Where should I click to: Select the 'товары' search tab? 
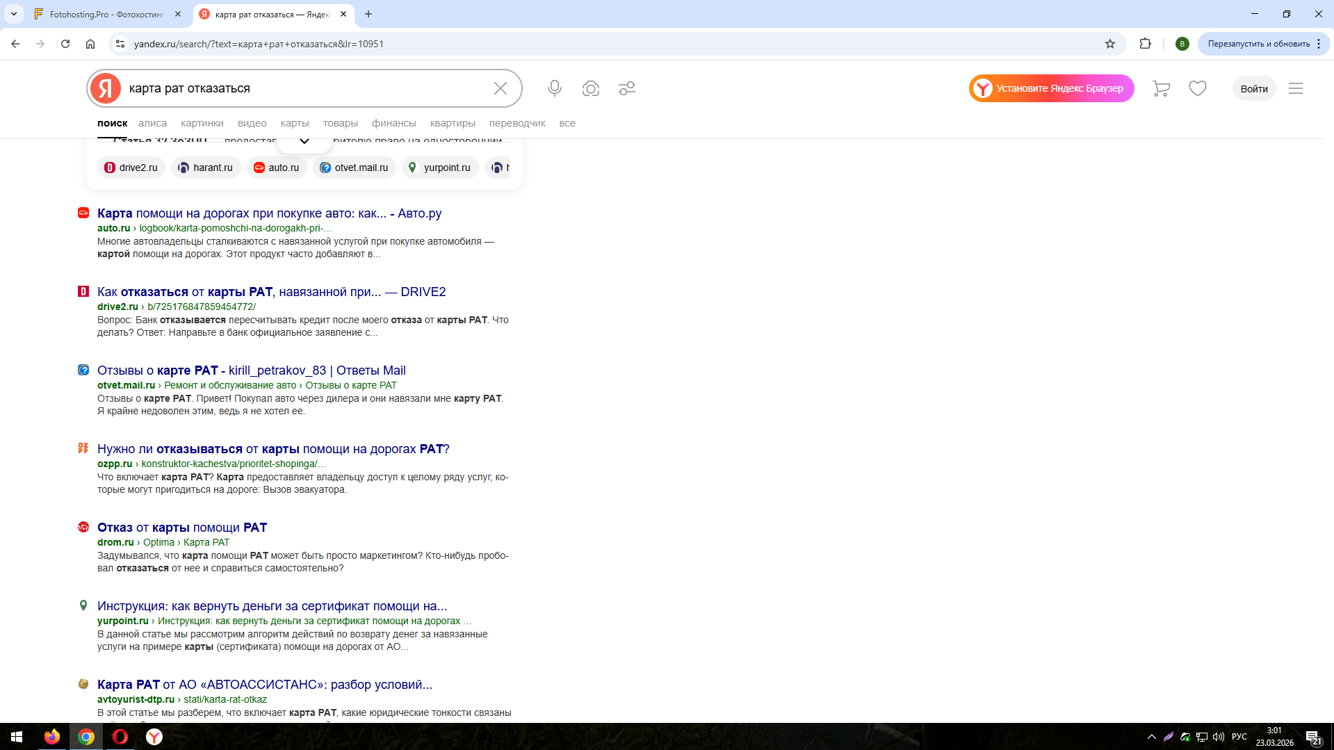341,123
